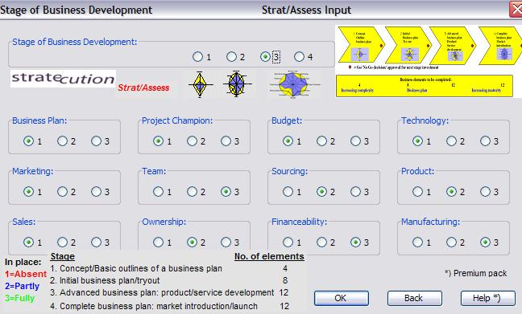Click the first yellow stage arrow diagram
522x314 pixels.
(x=361, y=45)
